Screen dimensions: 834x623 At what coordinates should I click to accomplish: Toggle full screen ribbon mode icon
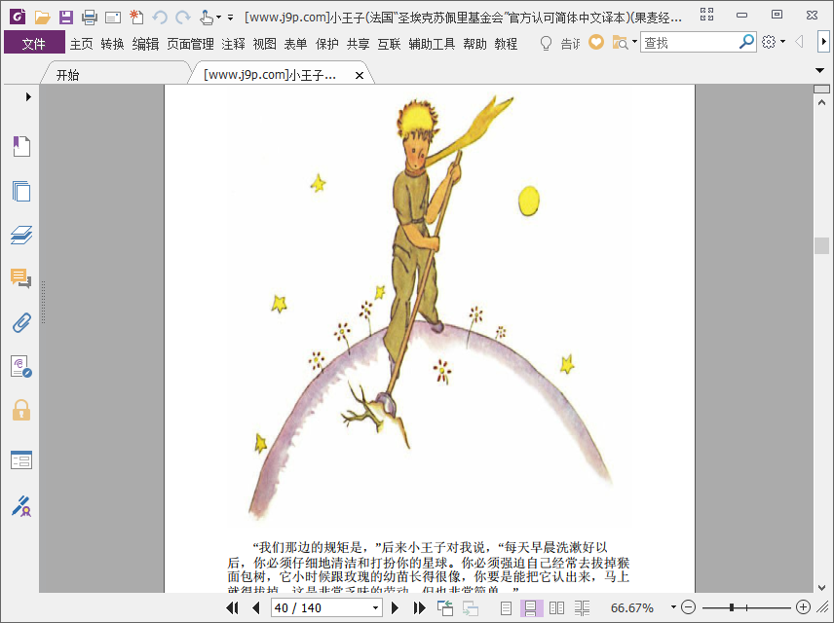(706, 15)
